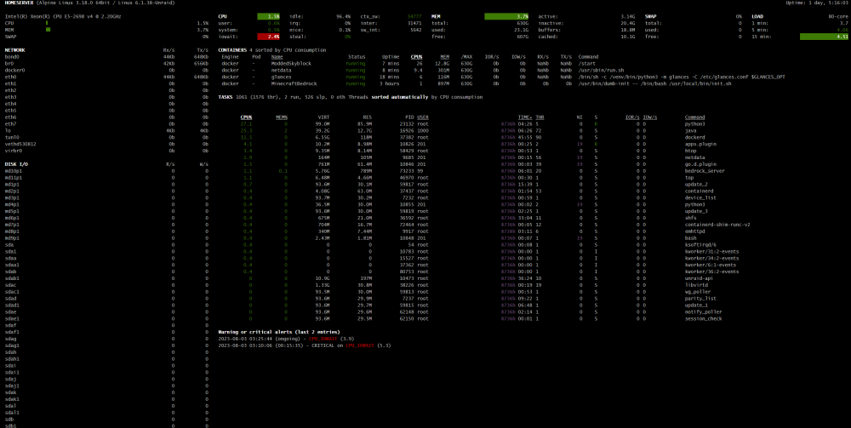Viewport: 851px width, 428px height.
Task: Click the CRITICAL CPU_IOWAIT alert entry
Action: [305, 345]
